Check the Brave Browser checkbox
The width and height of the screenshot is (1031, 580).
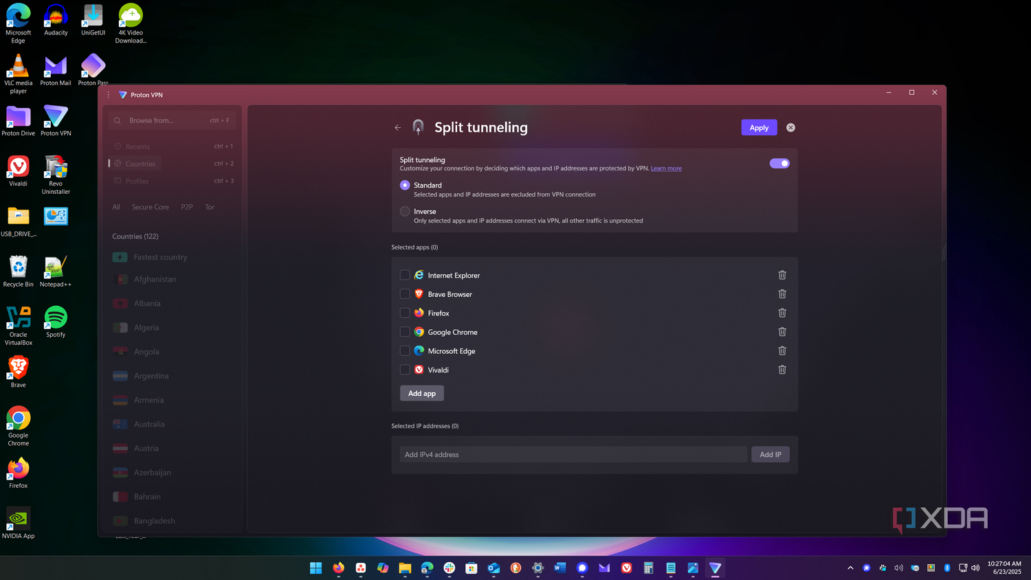pyautogui.click(x=405, y=294)
